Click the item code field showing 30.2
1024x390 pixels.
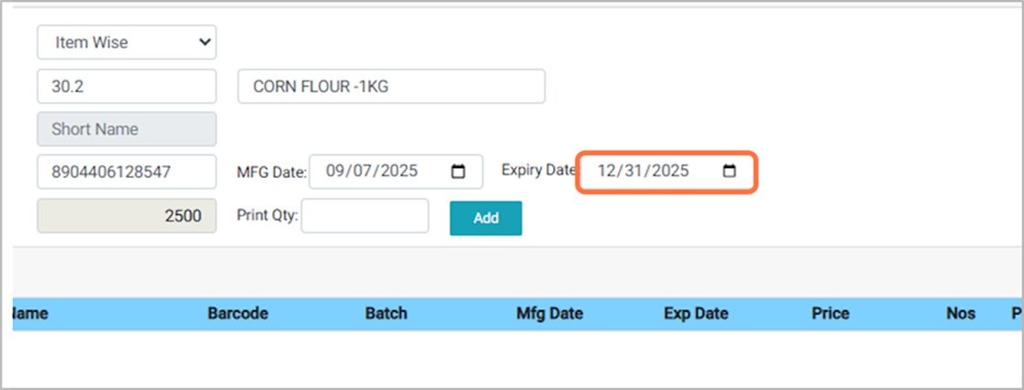point(127,86)
